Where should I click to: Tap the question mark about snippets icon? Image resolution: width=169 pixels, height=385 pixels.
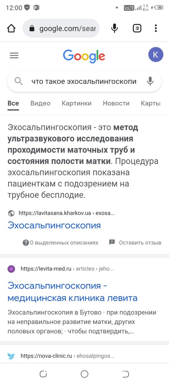click(26, 243)
